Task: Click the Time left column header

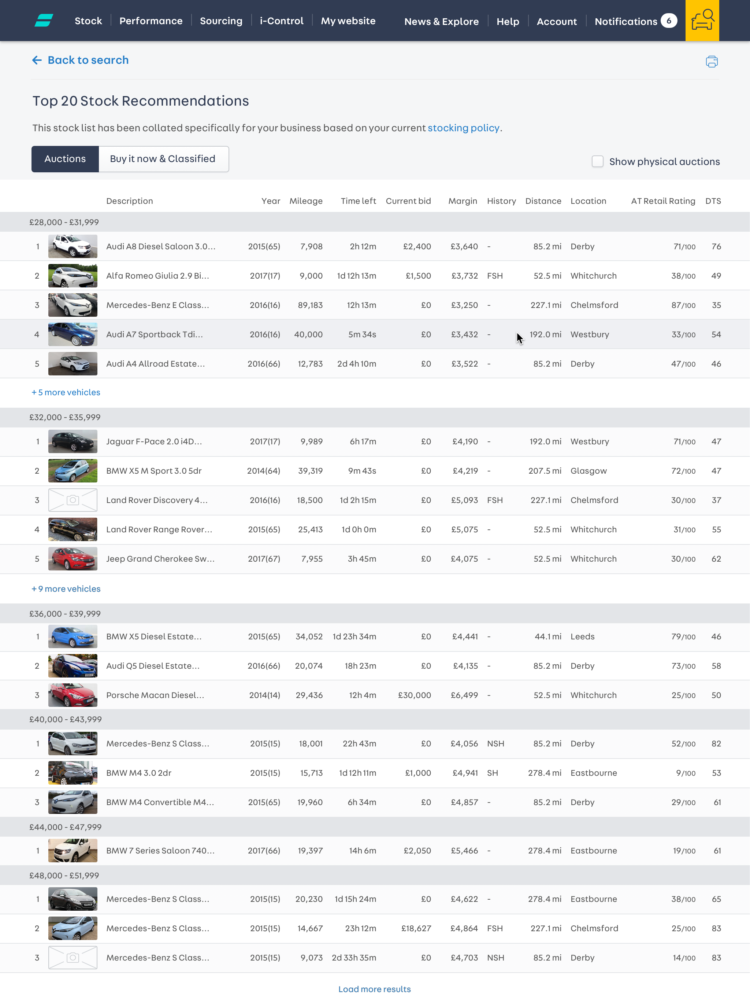Action: tap(358, 201)
